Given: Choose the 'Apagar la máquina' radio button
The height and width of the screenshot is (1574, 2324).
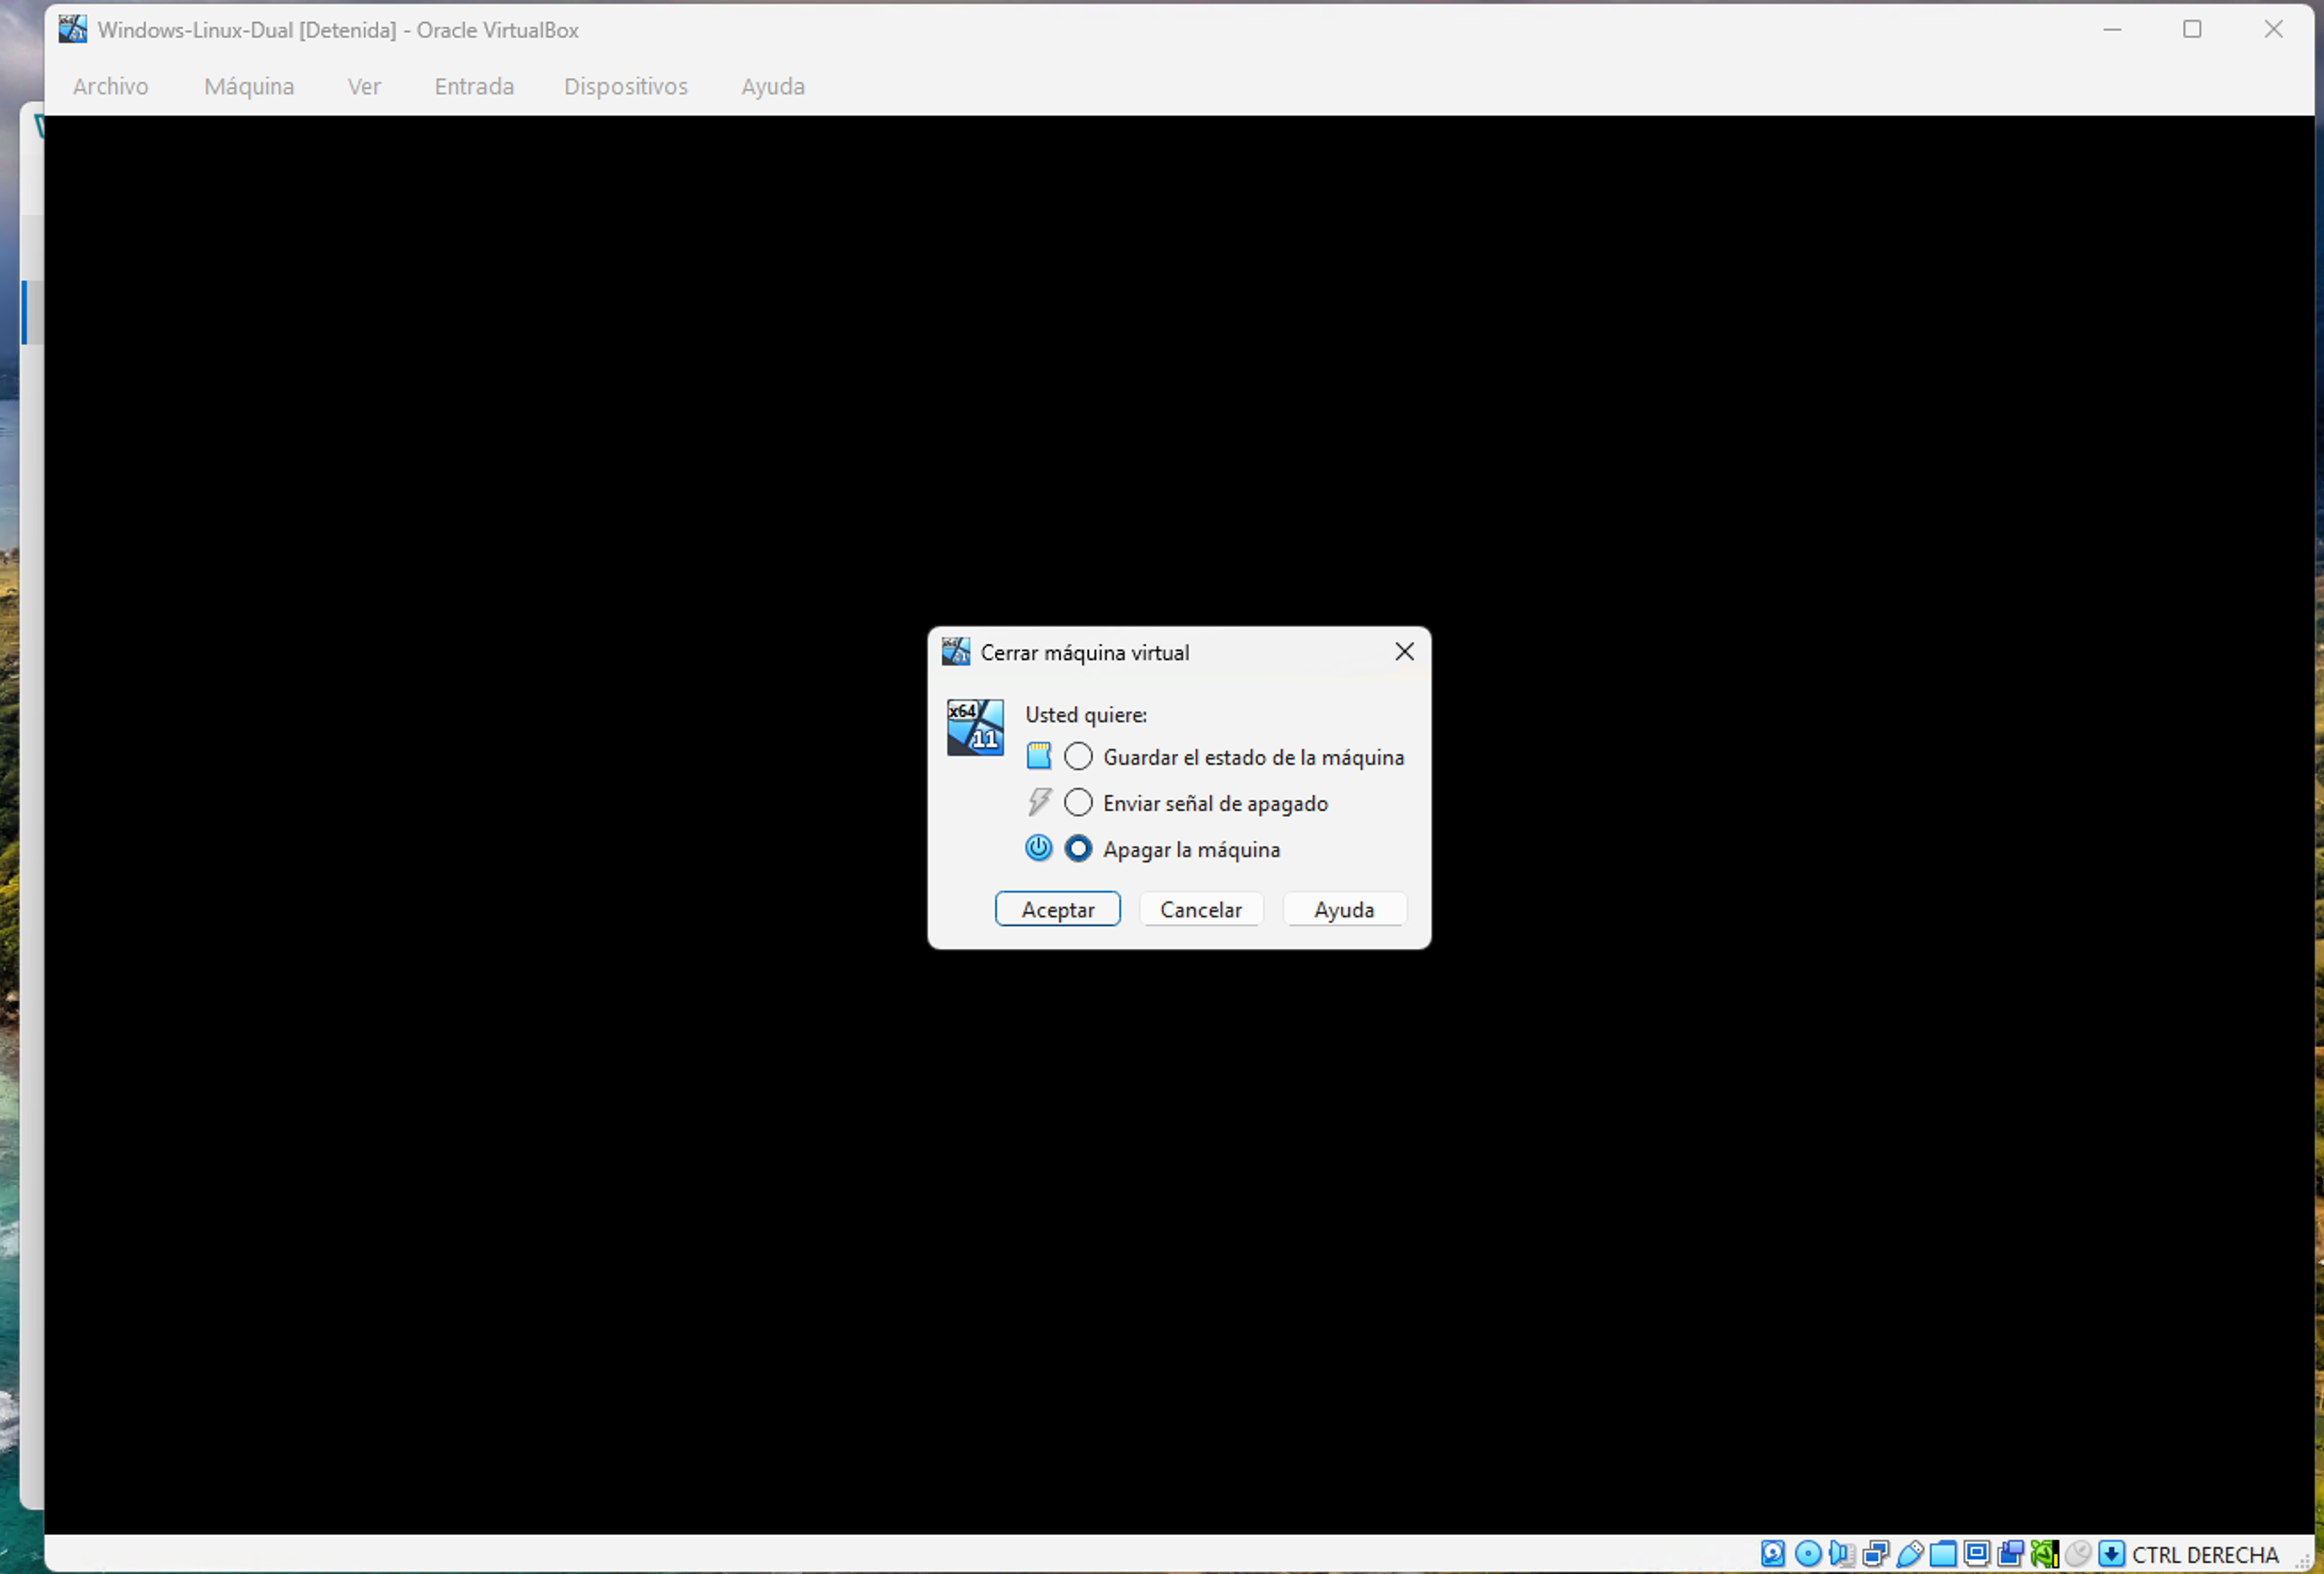Looking at the screenshot, I should (1078, 849).
